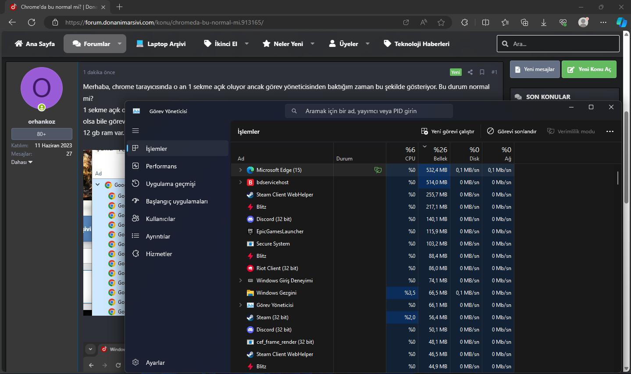631x374 pixels.
Task: Select the cef_frame_render (32 bit) row
Action: 373,342
